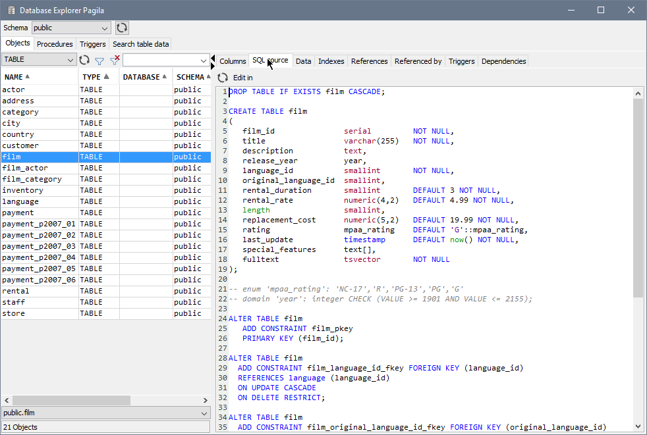647x435 pixels.
Task: Sort the list by the NAME column header
Action: [x=39, y=77]
